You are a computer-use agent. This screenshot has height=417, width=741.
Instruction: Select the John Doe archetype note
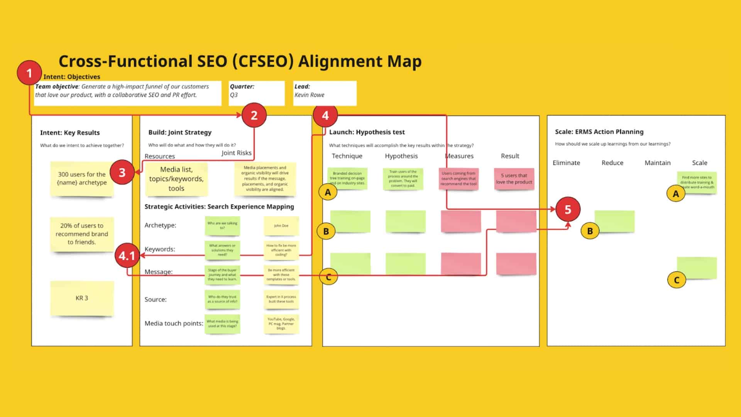click(x=281, y=226)
